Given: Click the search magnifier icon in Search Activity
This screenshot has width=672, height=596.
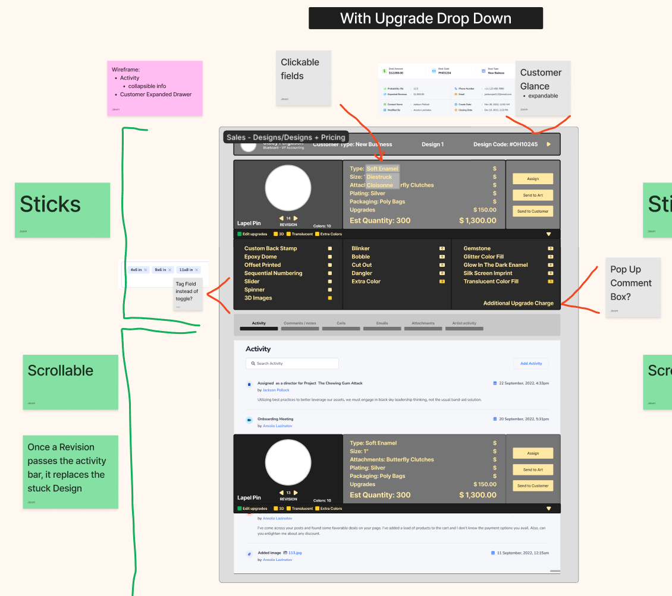Looking at the screenshot, I should 253,364.
